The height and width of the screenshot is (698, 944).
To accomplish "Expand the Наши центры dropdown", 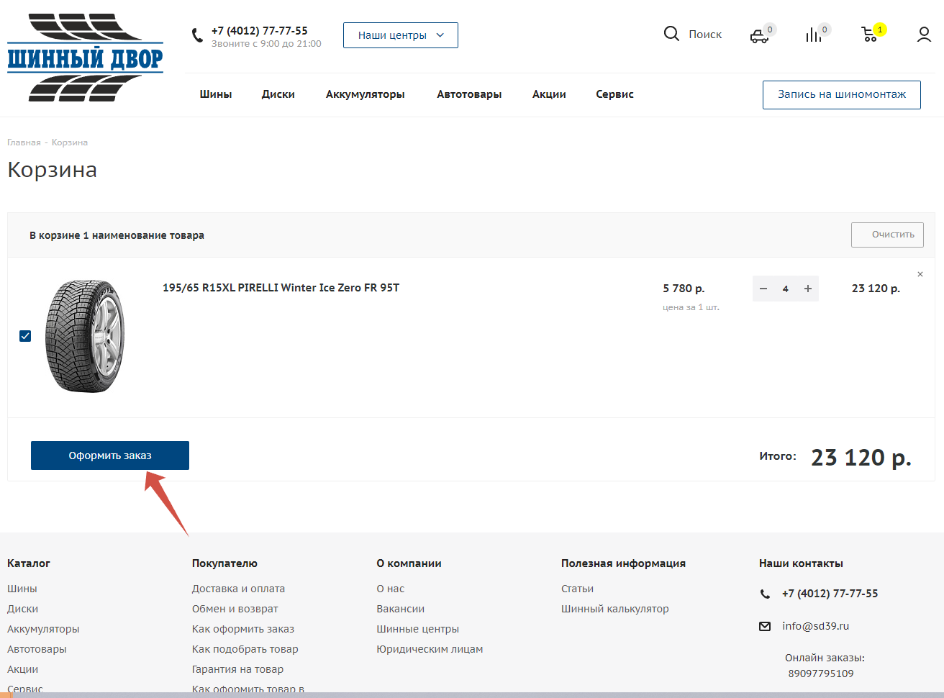I will [400, 35].
